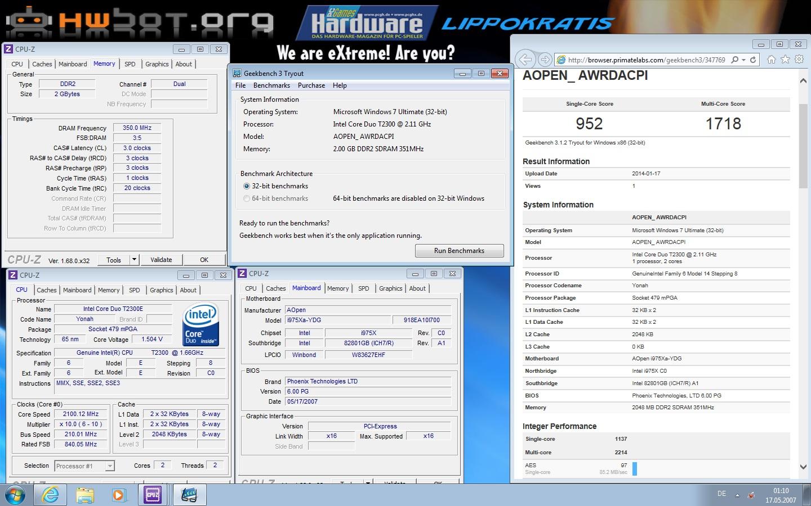The height and width of the screenshot is (506, 811).
Task: Open Caches tab in CPU-Z Memory window
Action: 42,64
